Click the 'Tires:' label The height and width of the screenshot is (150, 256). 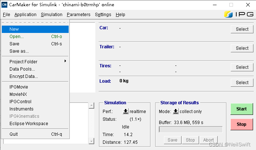[106, 66]
